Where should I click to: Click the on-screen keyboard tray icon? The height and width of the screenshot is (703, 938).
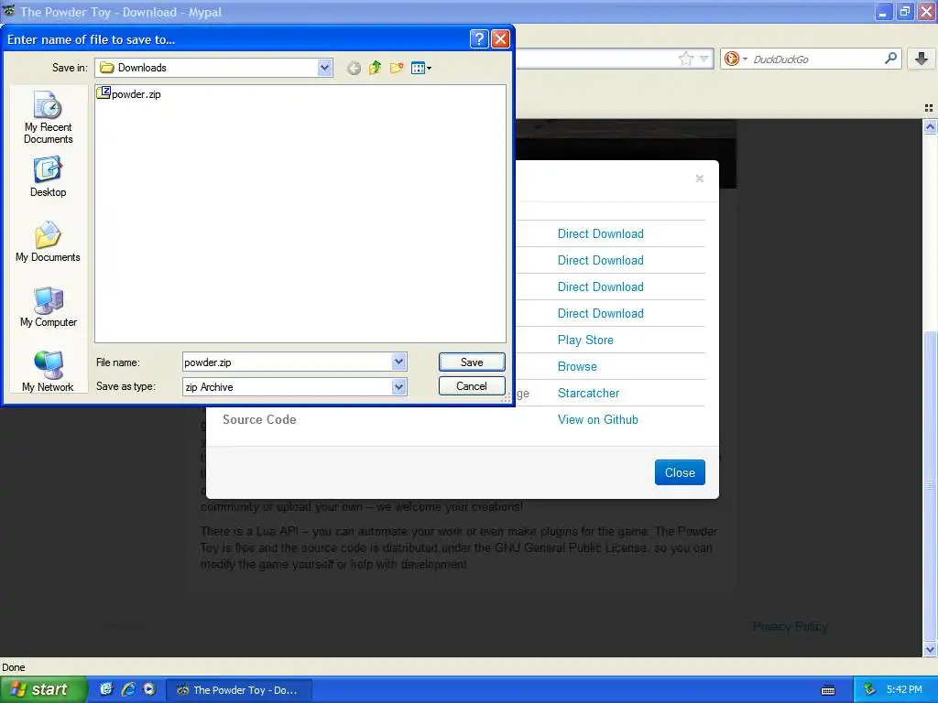pos(828,690)
